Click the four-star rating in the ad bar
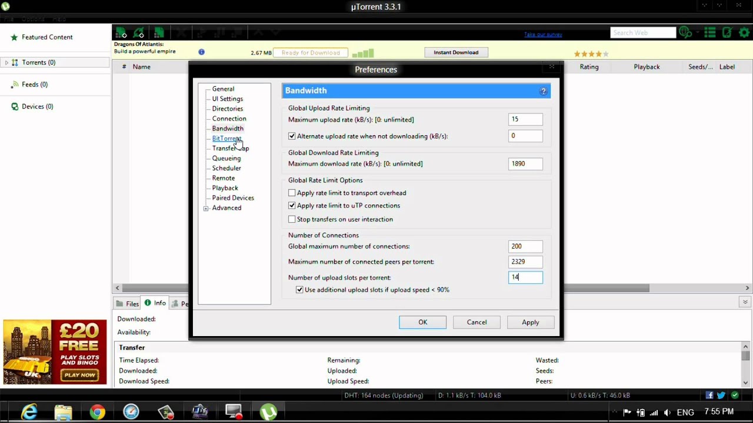Screen dimensions: 753x423 pos(591,53)
